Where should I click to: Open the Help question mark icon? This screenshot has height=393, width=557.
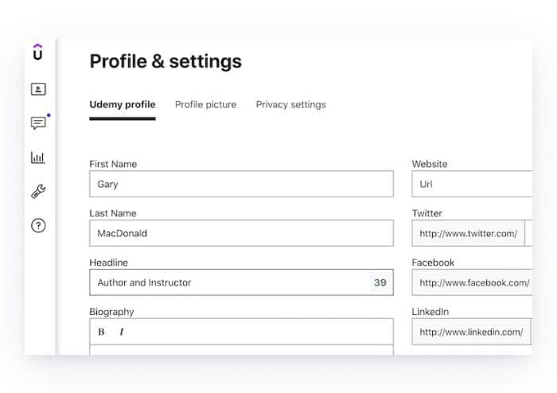click(x=38, y=225)
